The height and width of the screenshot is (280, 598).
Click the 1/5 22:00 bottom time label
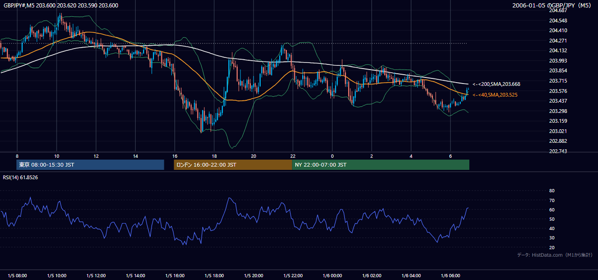[x=292, y=275]
